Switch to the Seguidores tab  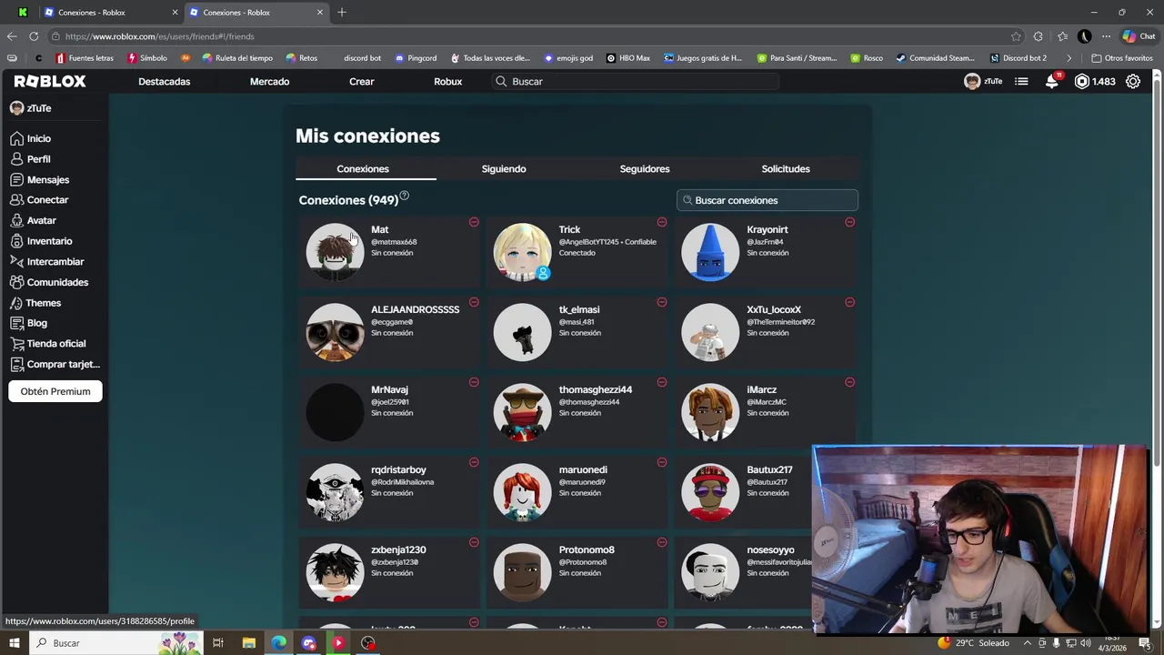click(645, 168)
